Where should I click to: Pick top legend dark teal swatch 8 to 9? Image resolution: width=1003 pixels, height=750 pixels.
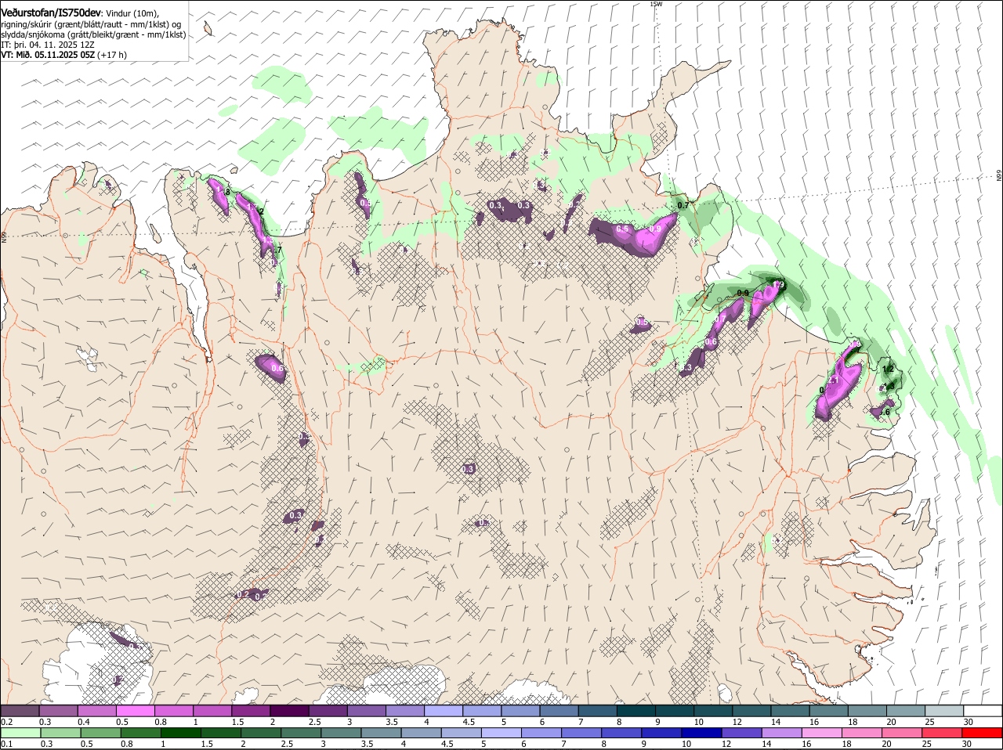point(636,711)
